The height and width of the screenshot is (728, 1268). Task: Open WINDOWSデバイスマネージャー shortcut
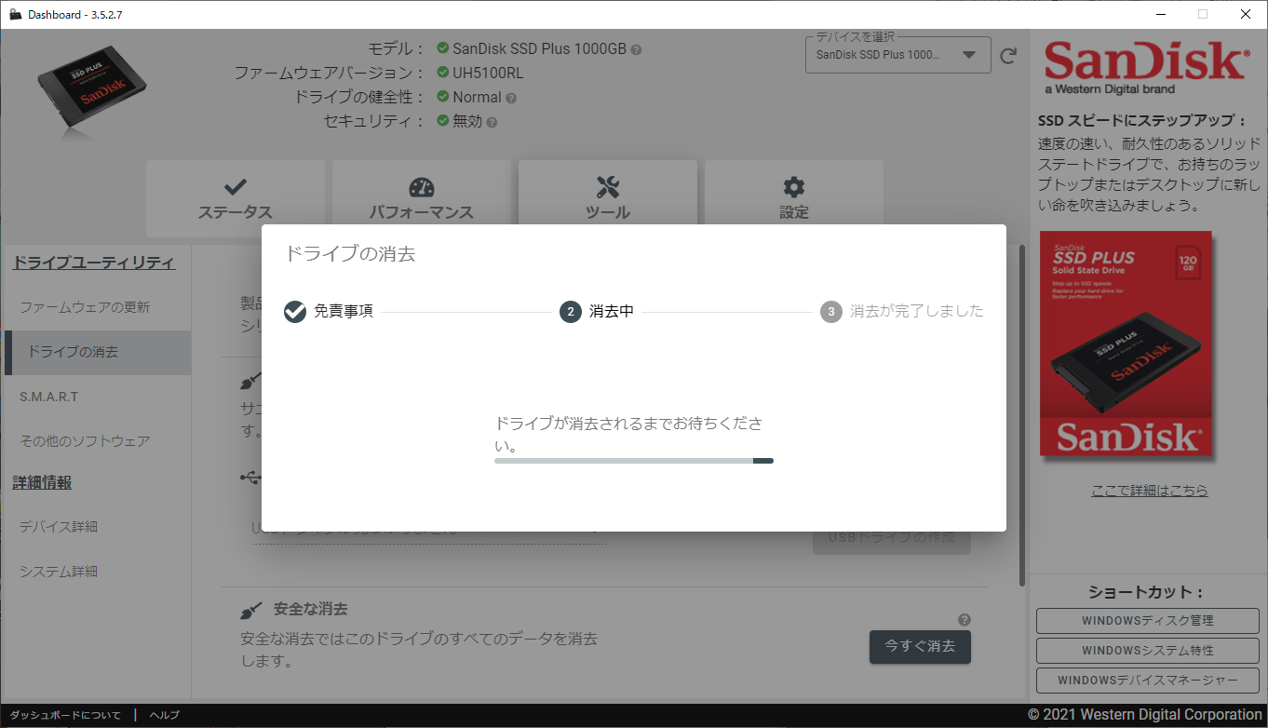[x=1147, y=681]
